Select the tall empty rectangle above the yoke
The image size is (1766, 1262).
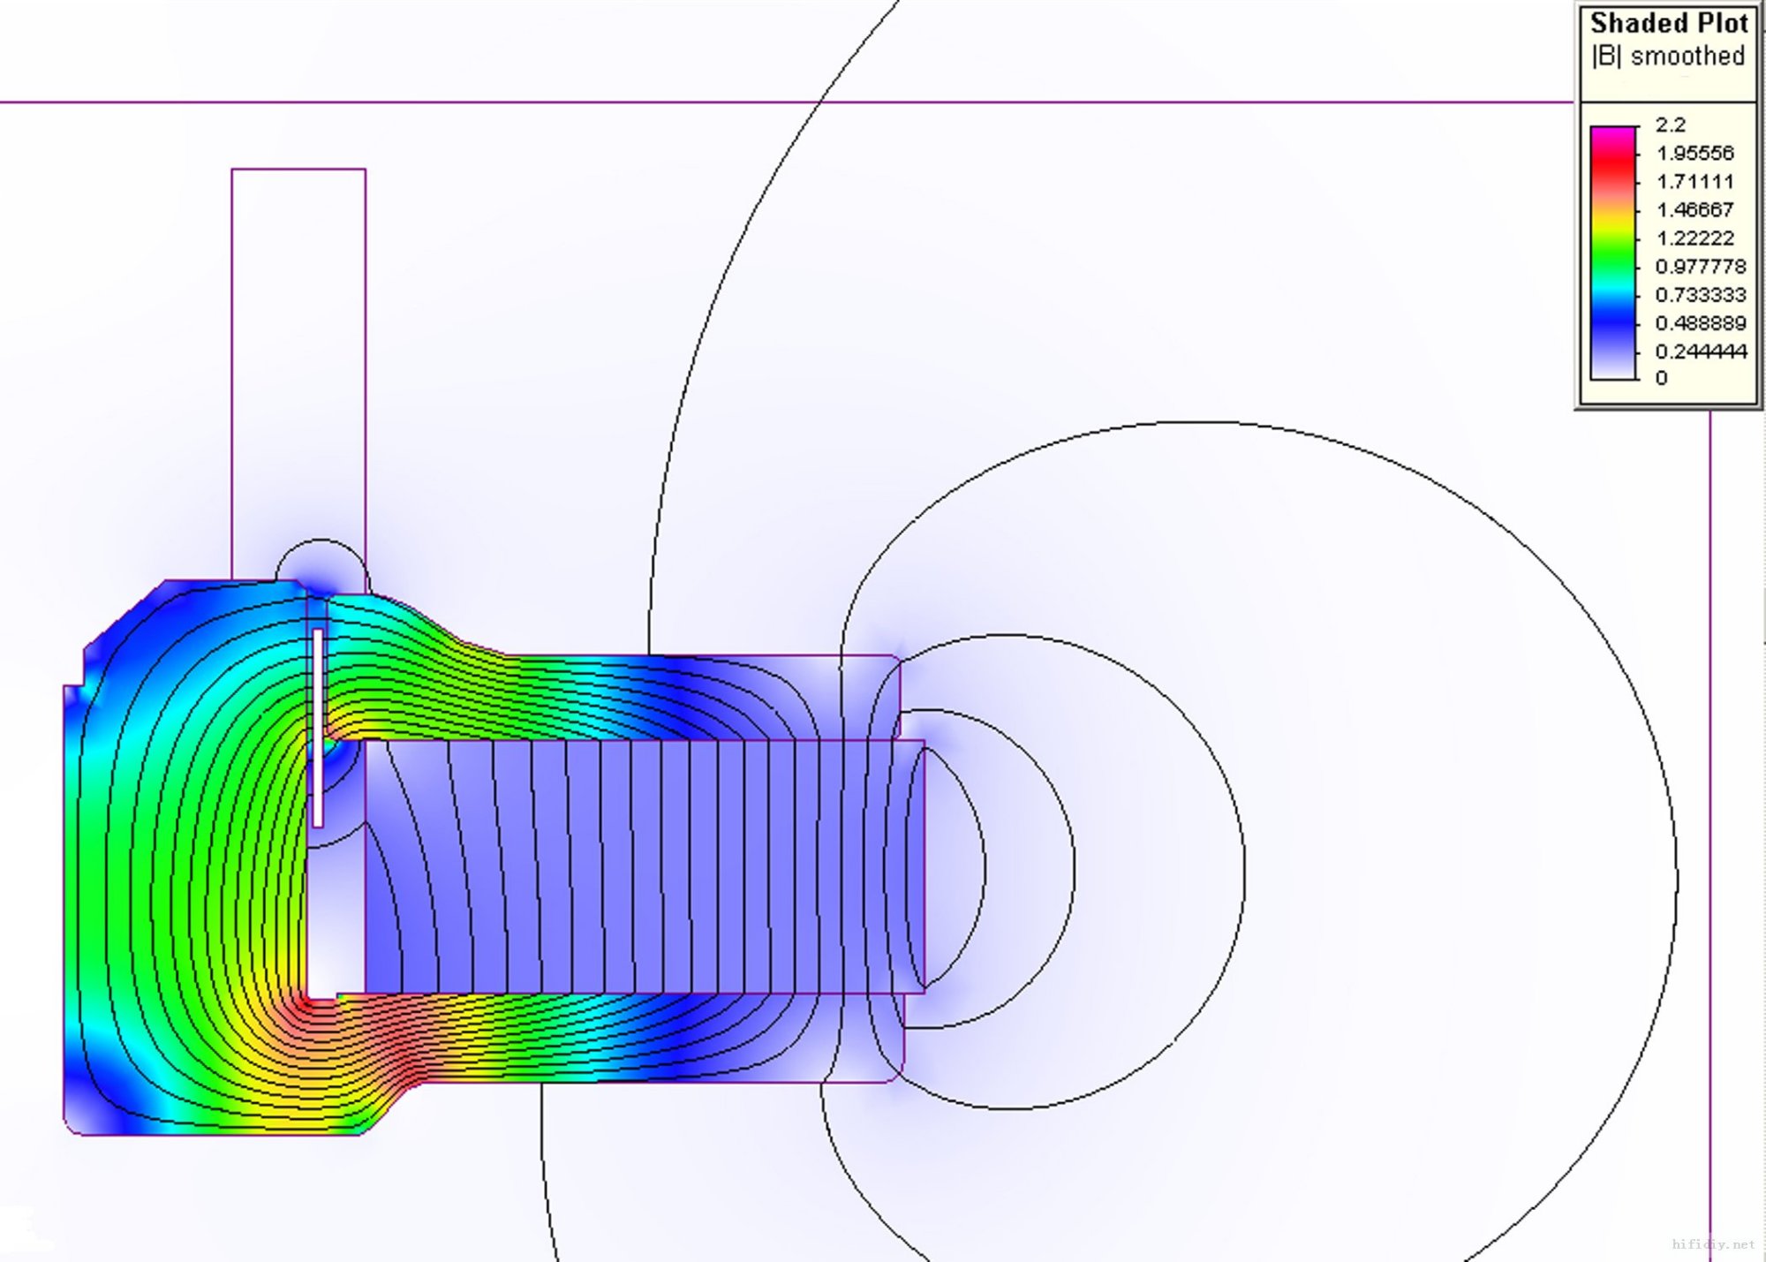298,374
